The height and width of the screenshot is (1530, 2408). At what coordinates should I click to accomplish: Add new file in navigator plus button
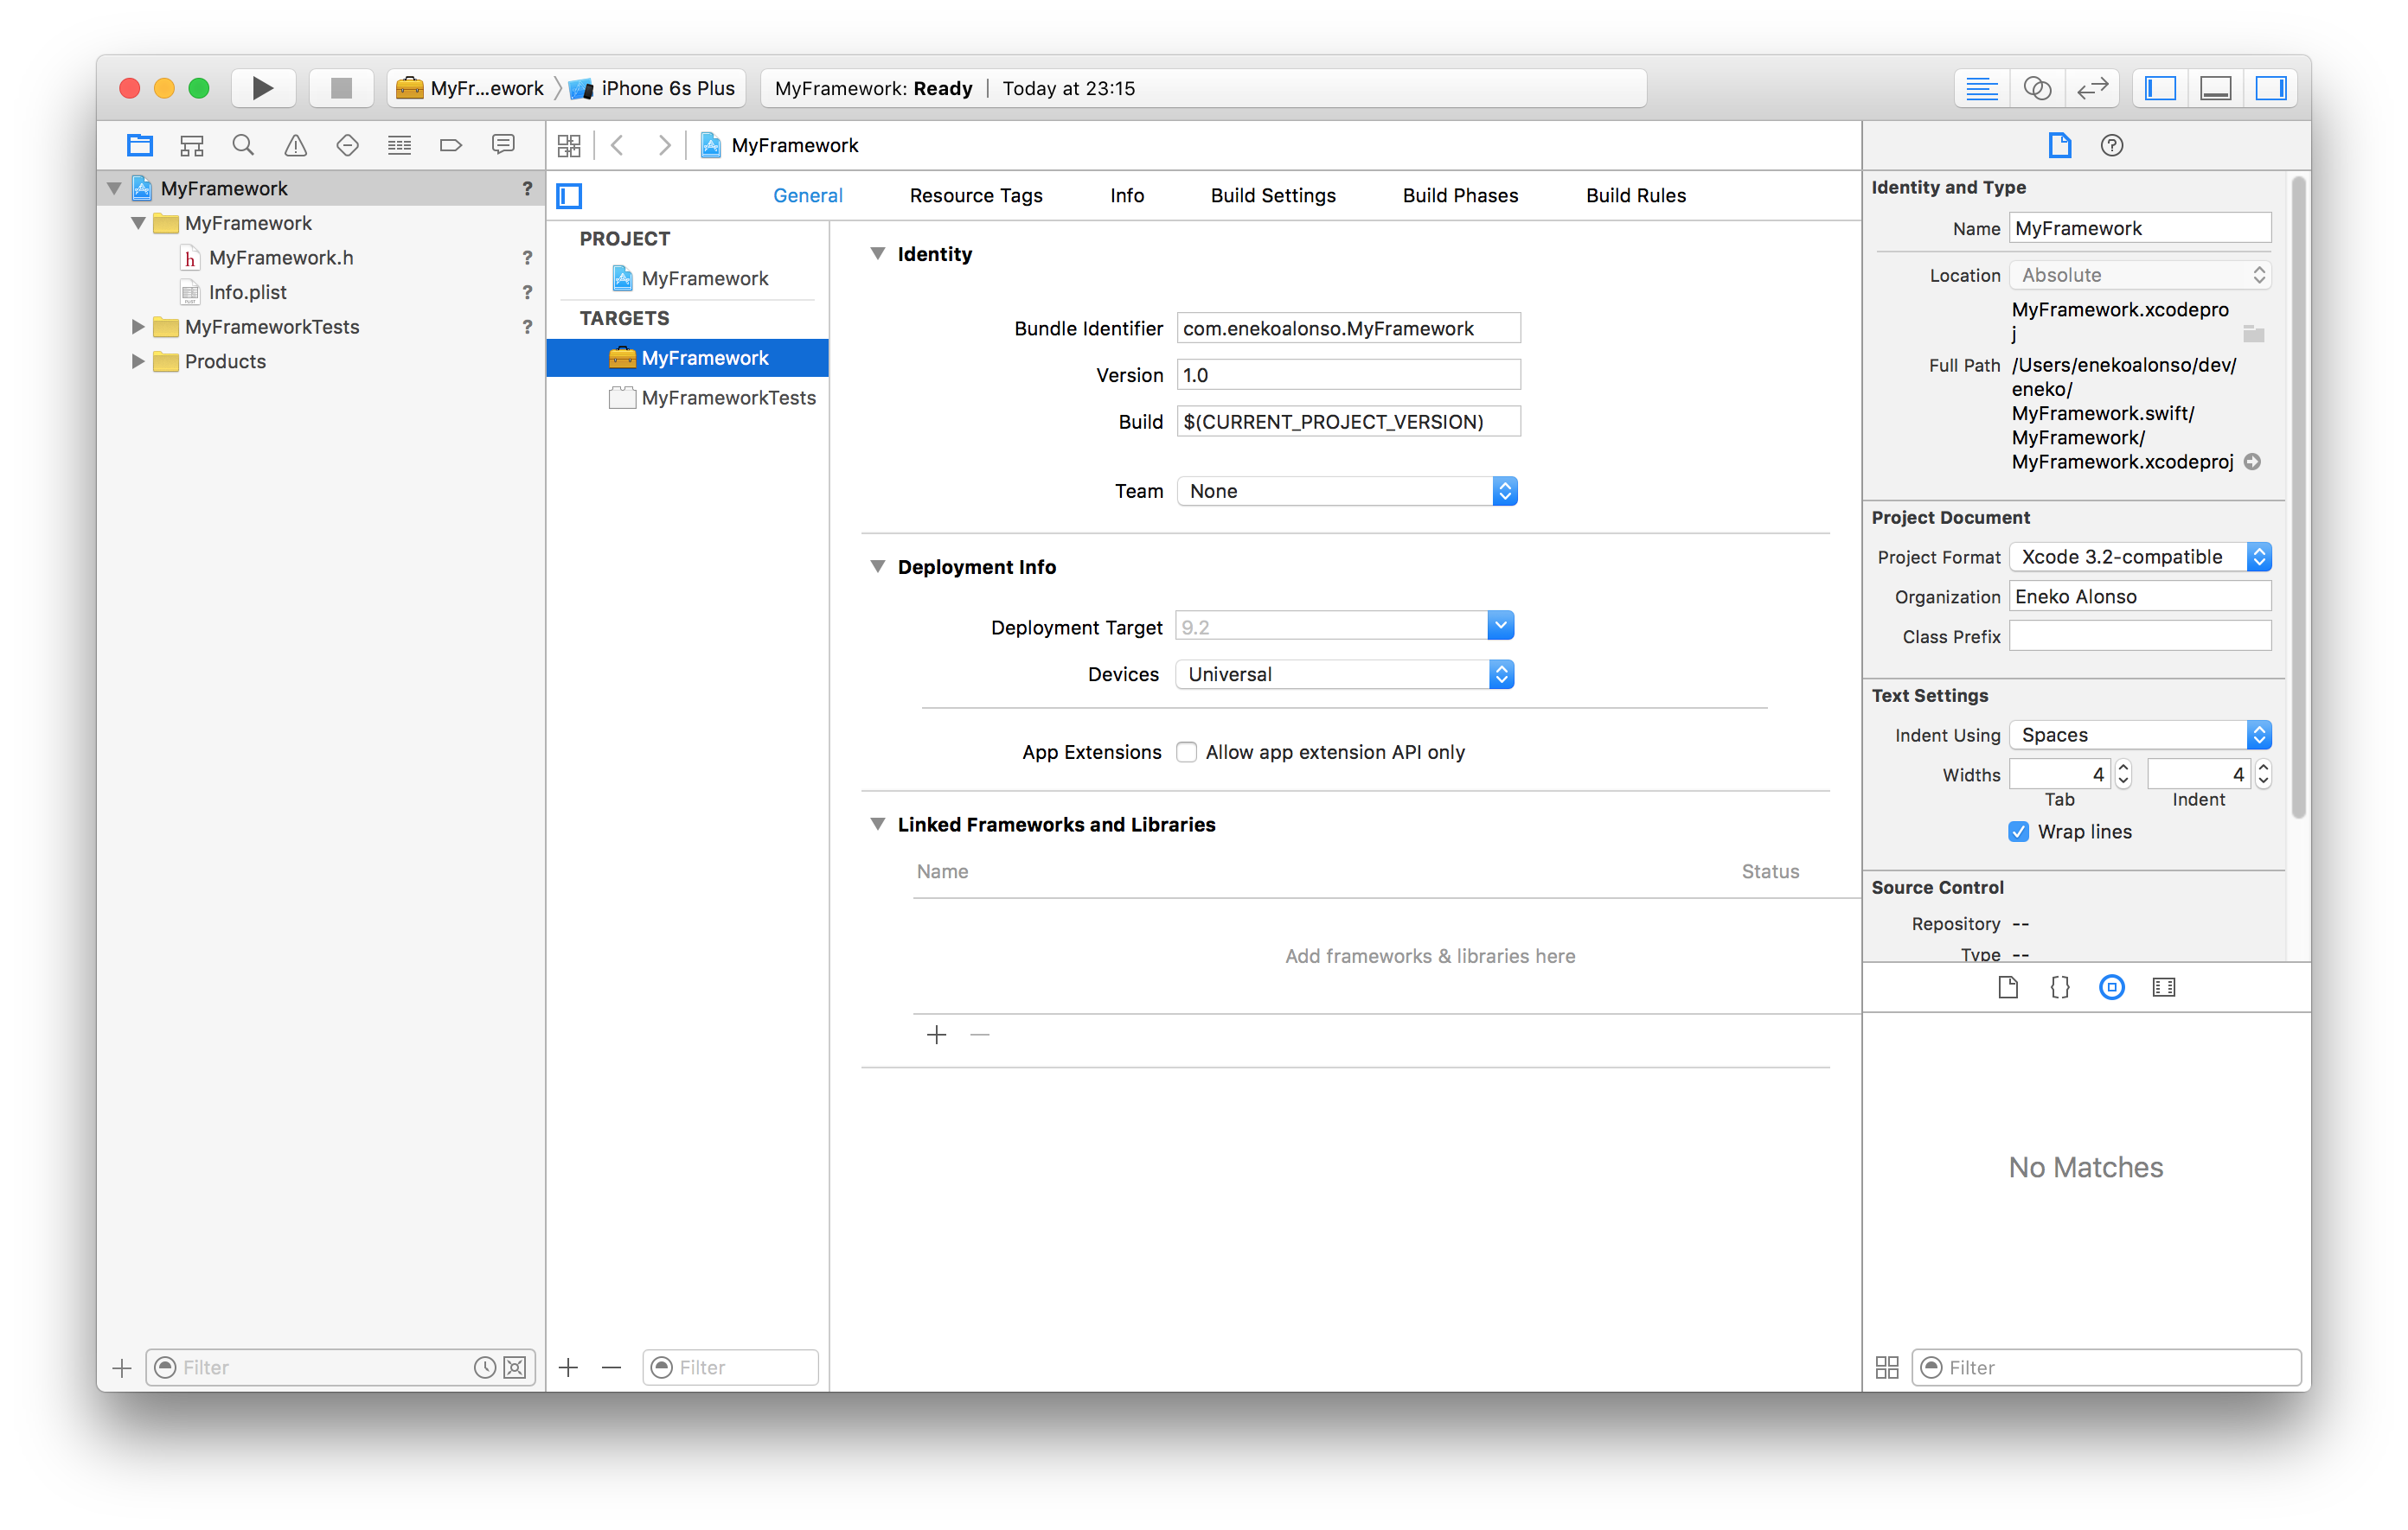tap(122, 1367)
